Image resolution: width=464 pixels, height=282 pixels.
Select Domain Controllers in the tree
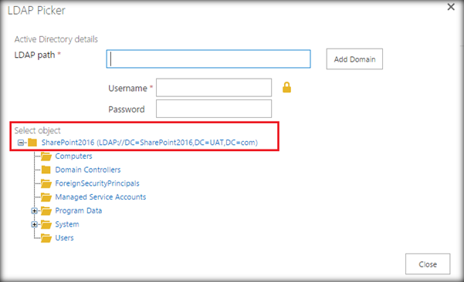point(88,170)
